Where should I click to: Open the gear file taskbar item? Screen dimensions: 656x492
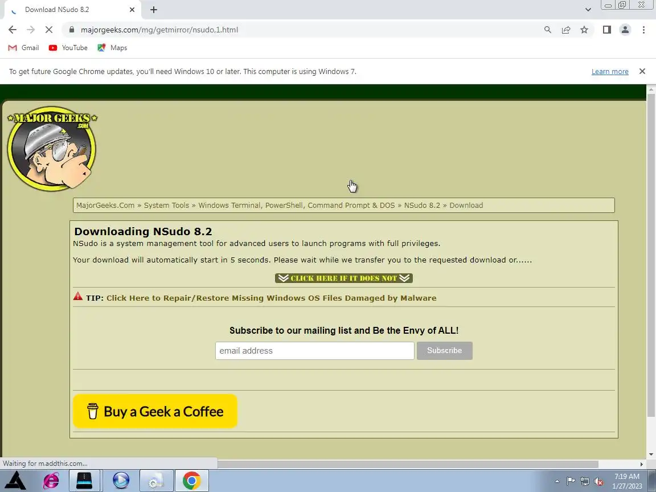(155, 480)
